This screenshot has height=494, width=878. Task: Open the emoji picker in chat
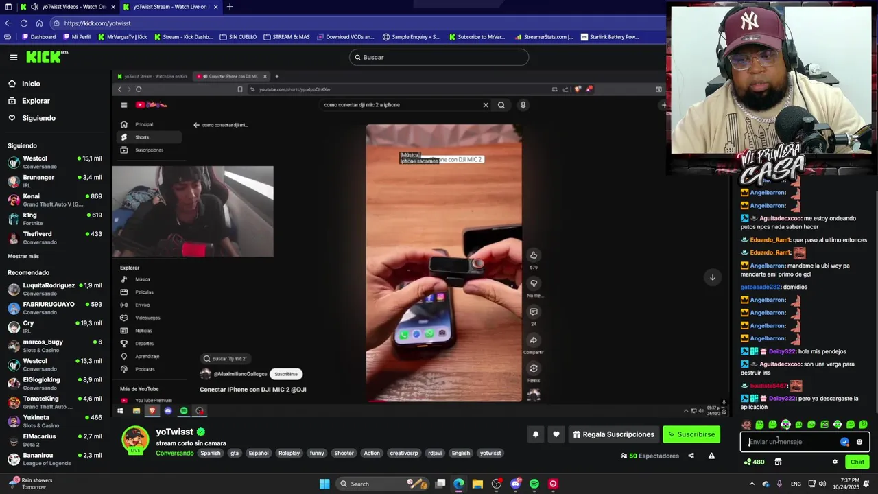pyautogui.click(x=859, y=442)
